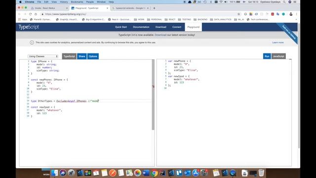Open Calendar app in the dock

click(x=96, y=173)
